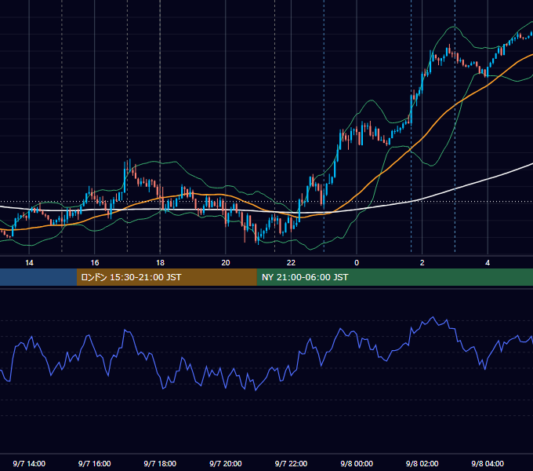Click hour label 0 on the price chart axis

(x=357, y=263)
